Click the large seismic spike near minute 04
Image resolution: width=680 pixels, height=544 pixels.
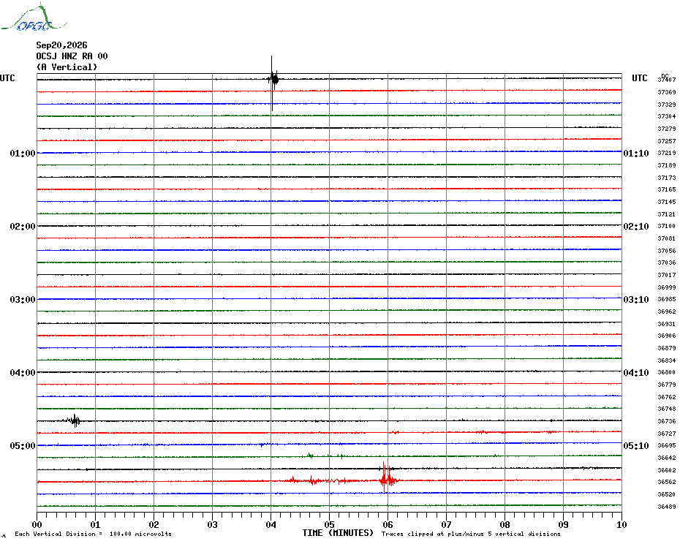coord(273,83)
